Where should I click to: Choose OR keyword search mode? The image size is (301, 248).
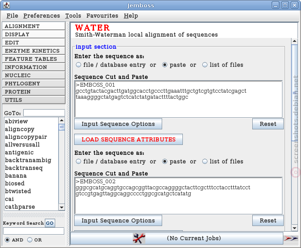[30, 240]
